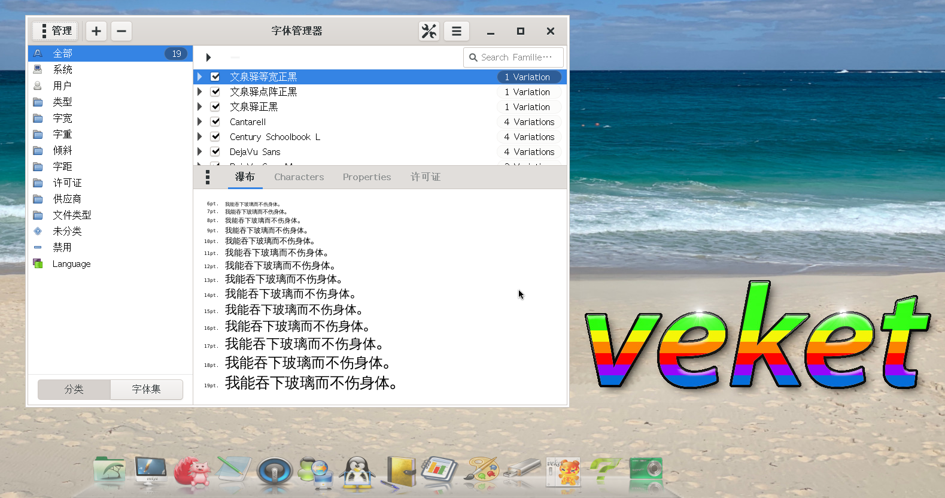The image size is (945, 498).
Task: Switch to the 许可证 license tab
Action: (426, 177)
